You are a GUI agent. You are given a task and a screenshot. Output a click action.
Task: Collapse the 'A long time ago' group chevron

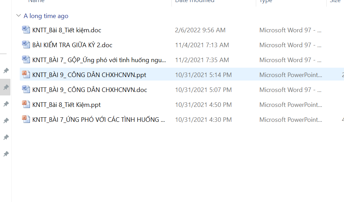(x=19, y=16)
